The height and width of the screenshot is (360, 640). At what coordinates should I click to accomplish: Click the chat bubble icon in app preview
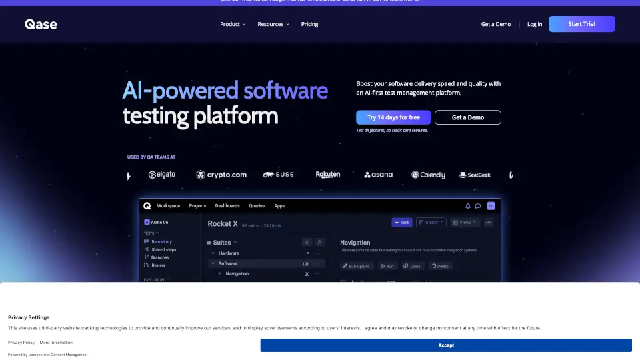(477, 206)
